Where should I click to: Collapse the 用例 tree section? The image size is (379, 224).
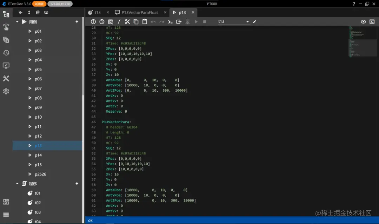pos(17,22)
